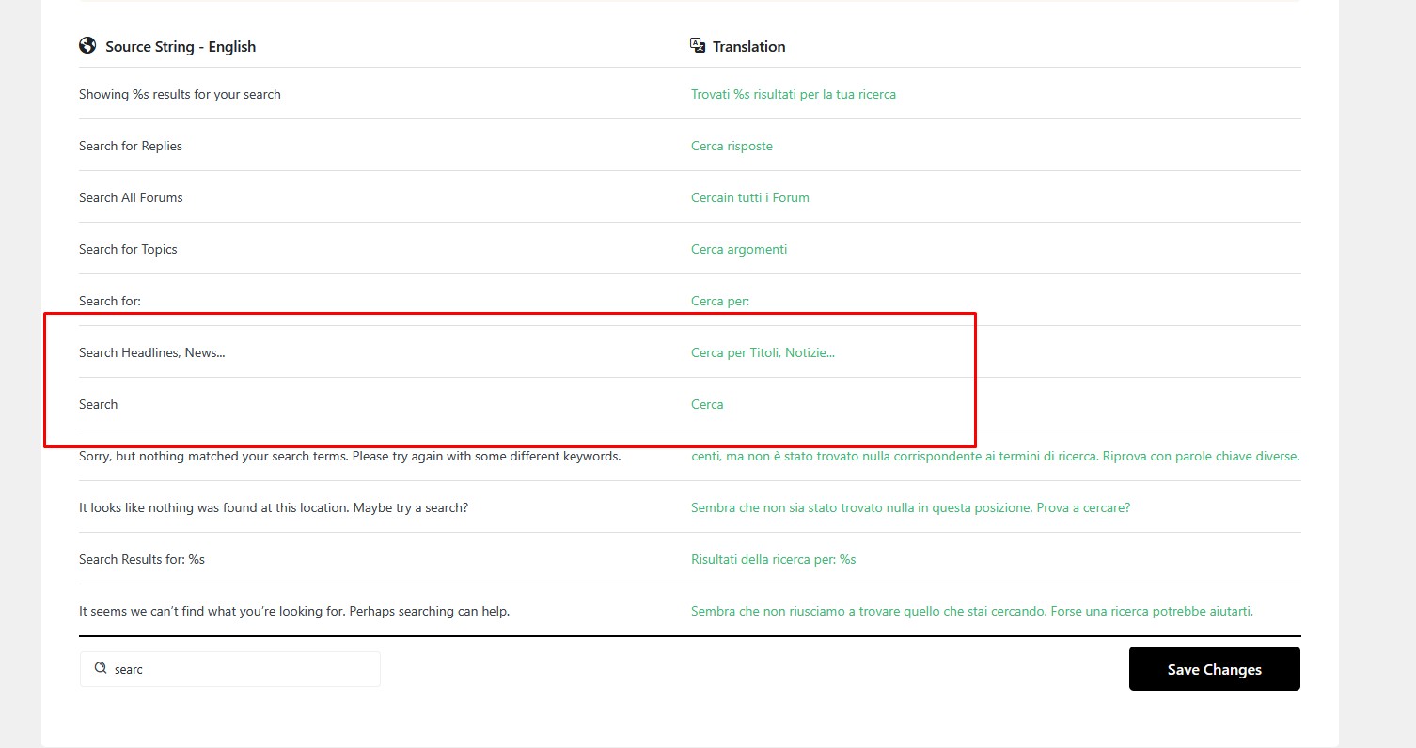This screenshot has height=748, width=1416.
Task: Edit translation 'Sembra che non riusciamo a trovare...'
Action: pos(972,611)
